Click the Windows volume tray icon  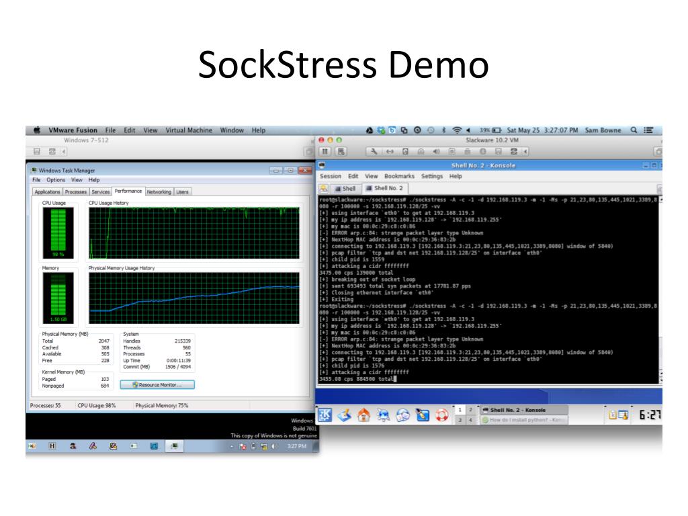(x=274, y=447)
